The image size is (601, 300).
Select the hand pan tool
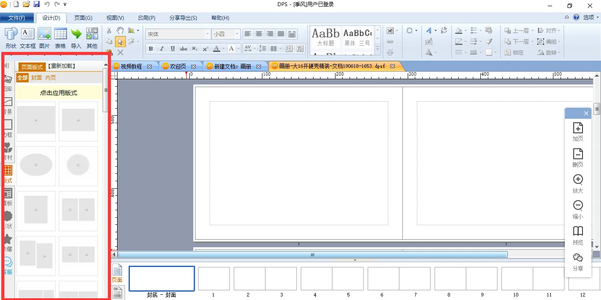(x=120, y=30)
